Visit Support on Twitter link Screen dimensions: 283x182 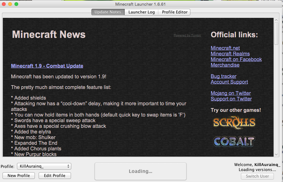(231, 99)
